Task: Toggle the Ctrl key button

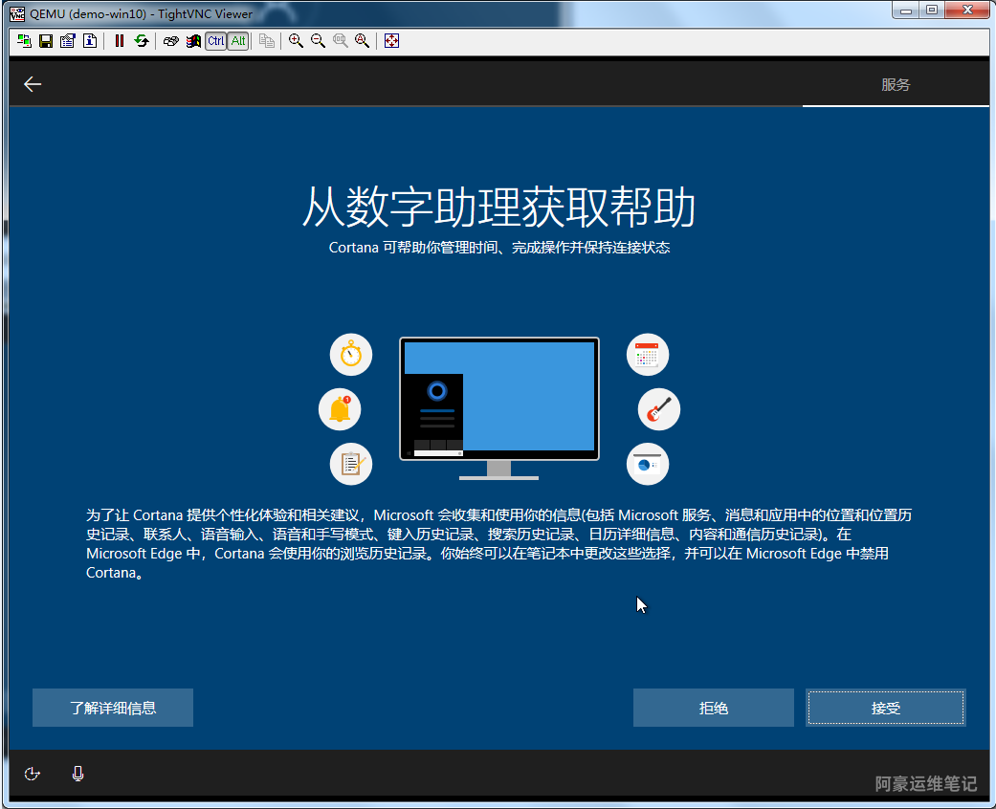Action: [x=216, y=41]
